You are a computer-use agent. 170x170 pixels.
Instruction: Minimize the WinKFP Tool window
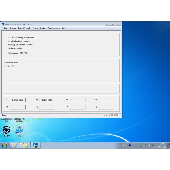click(x=107, y=24)
